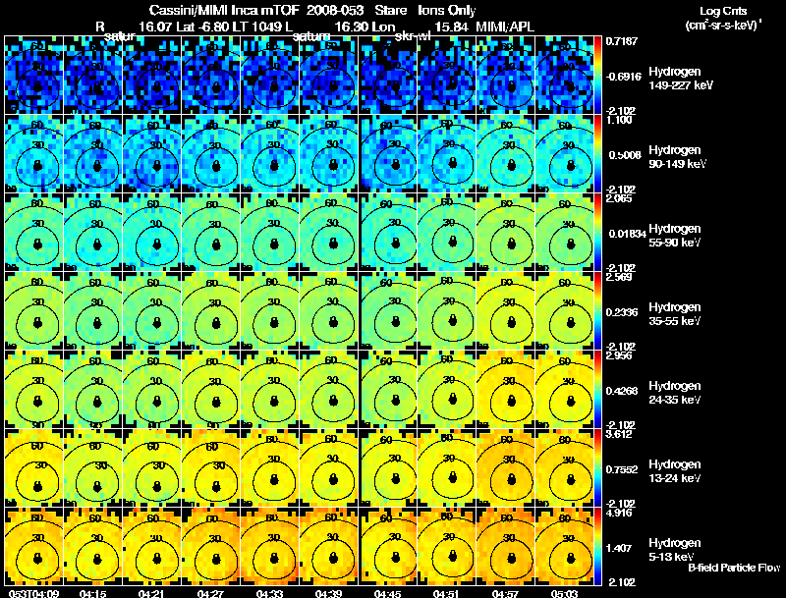Open the 5-13 keV image at 04:57
This screenshot has height=598, width=786.
point(506,546)
